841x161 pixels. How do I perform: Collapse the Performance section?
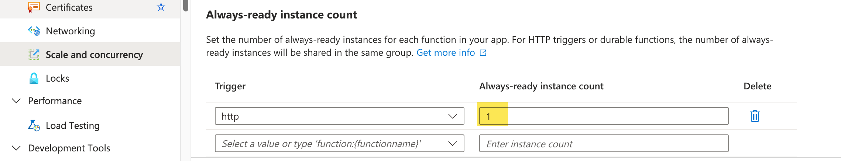point(16,101)
